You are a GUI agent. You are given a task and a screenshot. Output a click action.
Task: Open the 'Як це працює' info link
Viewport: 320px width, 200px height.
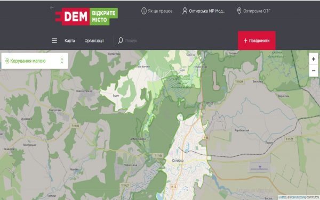[157, 11]
